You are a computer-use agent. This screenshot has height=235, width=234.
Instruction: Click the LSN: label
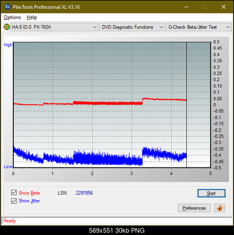tap(63, 193)
